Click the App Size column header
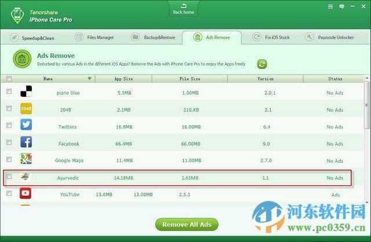The height and width of the screenshot is (242, 371). 123,79
